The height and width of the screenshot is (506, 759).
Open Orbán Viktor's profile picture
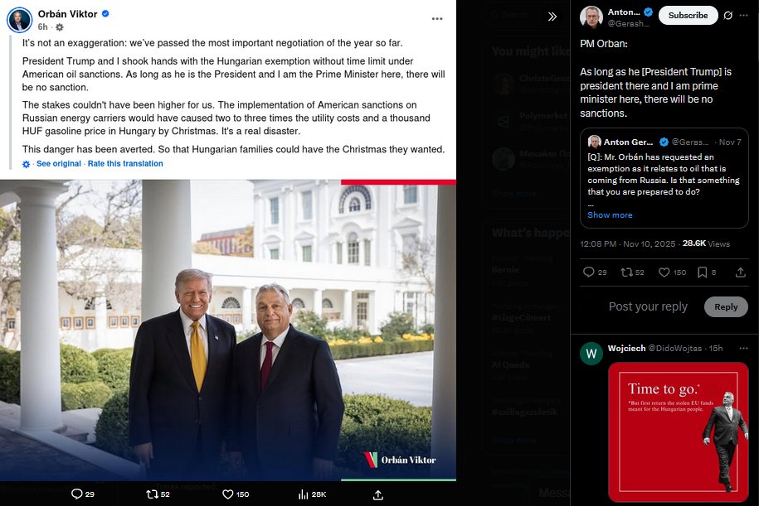(19, 20)
